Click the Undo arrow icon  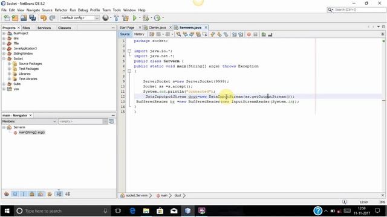[x=44, y=18]
